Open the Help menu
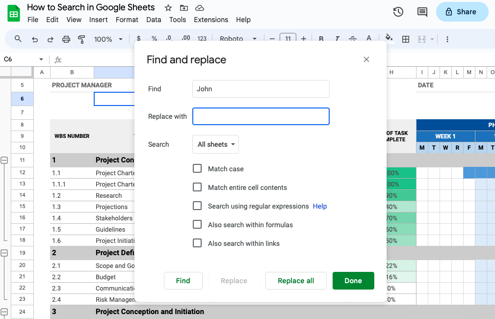495x319 pixels. [243, 20]
